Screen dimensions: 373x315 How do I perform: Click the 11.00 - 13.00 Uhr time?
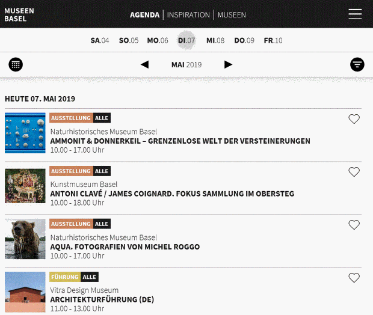78,308
